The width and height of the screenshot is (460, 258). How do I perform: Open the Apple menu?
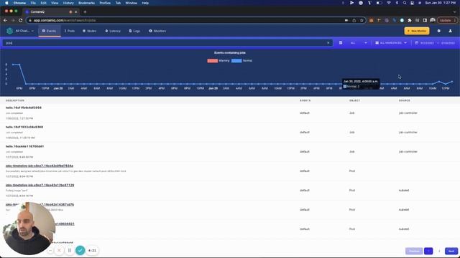(6, 3)
